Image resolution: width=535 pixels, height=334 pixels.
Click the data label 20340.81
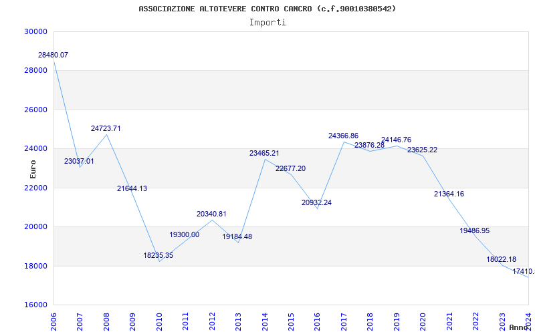point(211,214)
